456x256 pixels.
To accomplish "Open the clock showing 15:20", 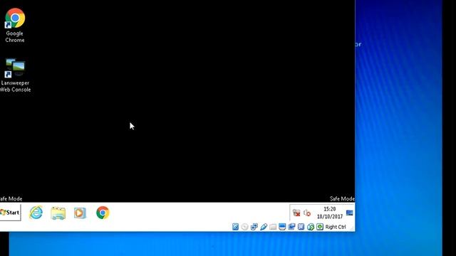I will 329,209.
